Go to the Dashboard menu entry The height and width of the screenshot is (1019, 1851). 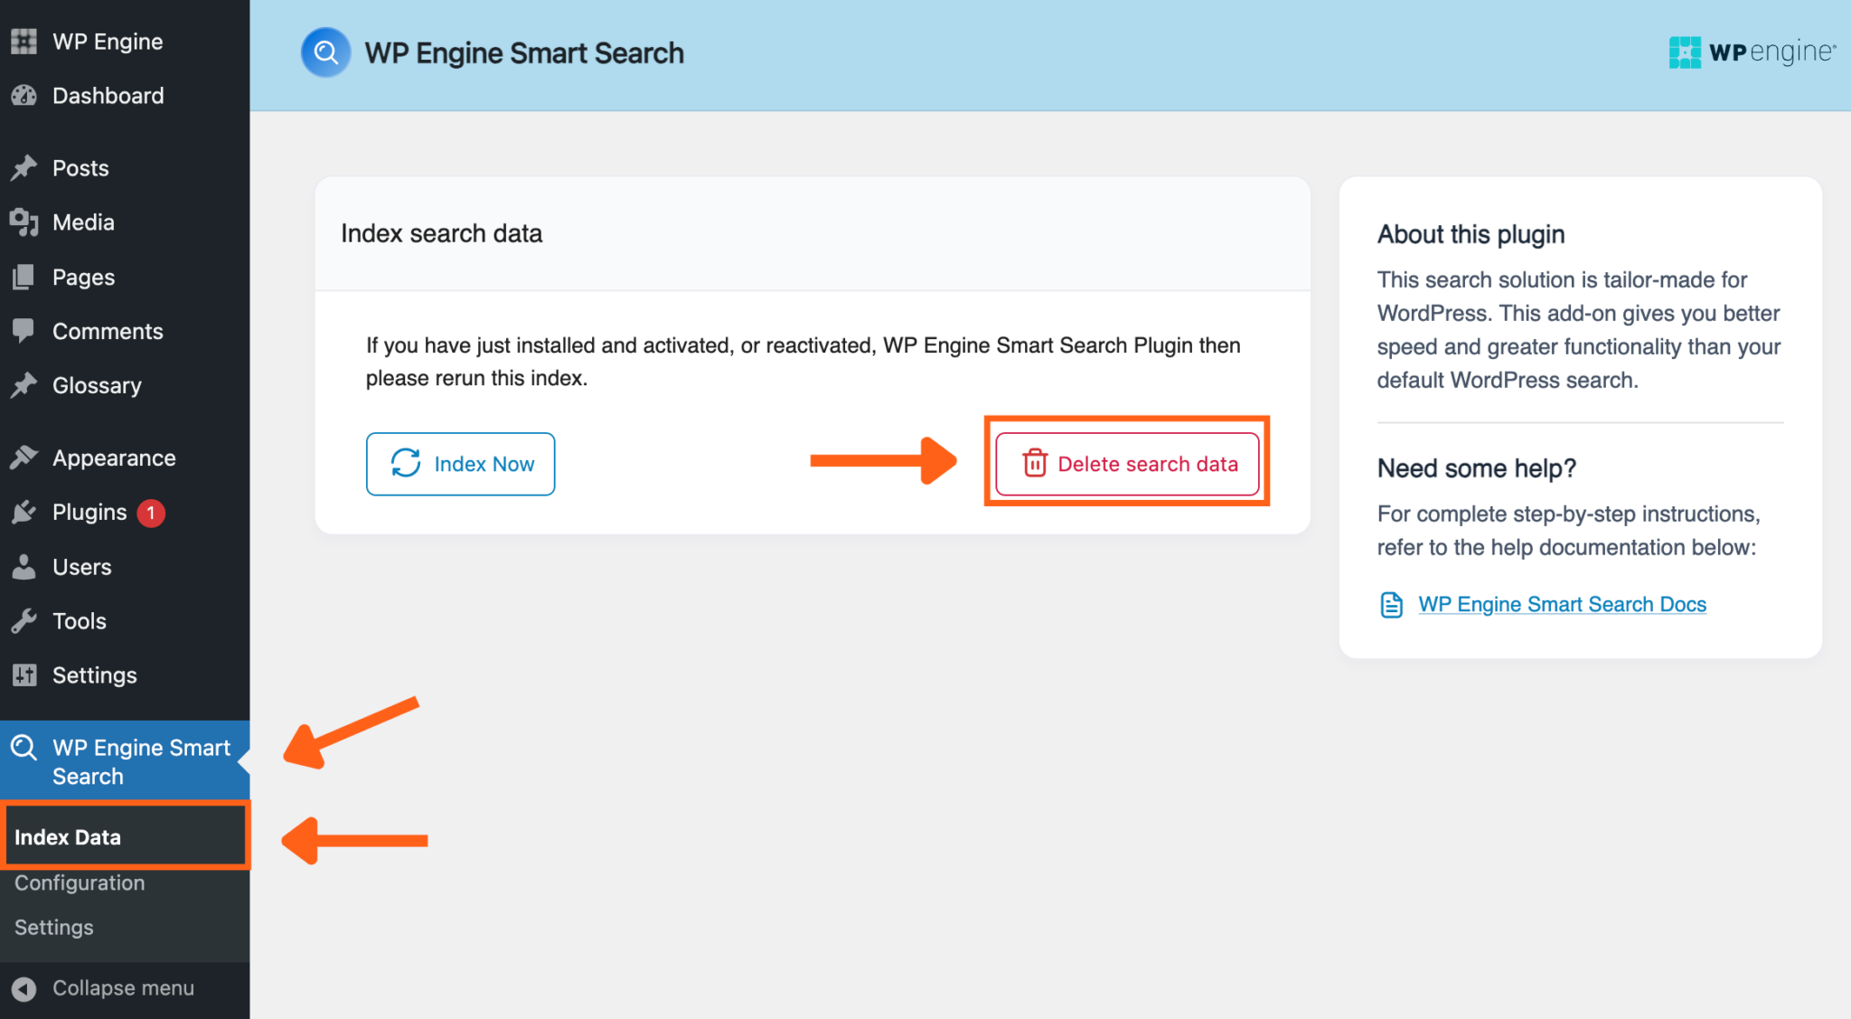click(x=108, y=95)
